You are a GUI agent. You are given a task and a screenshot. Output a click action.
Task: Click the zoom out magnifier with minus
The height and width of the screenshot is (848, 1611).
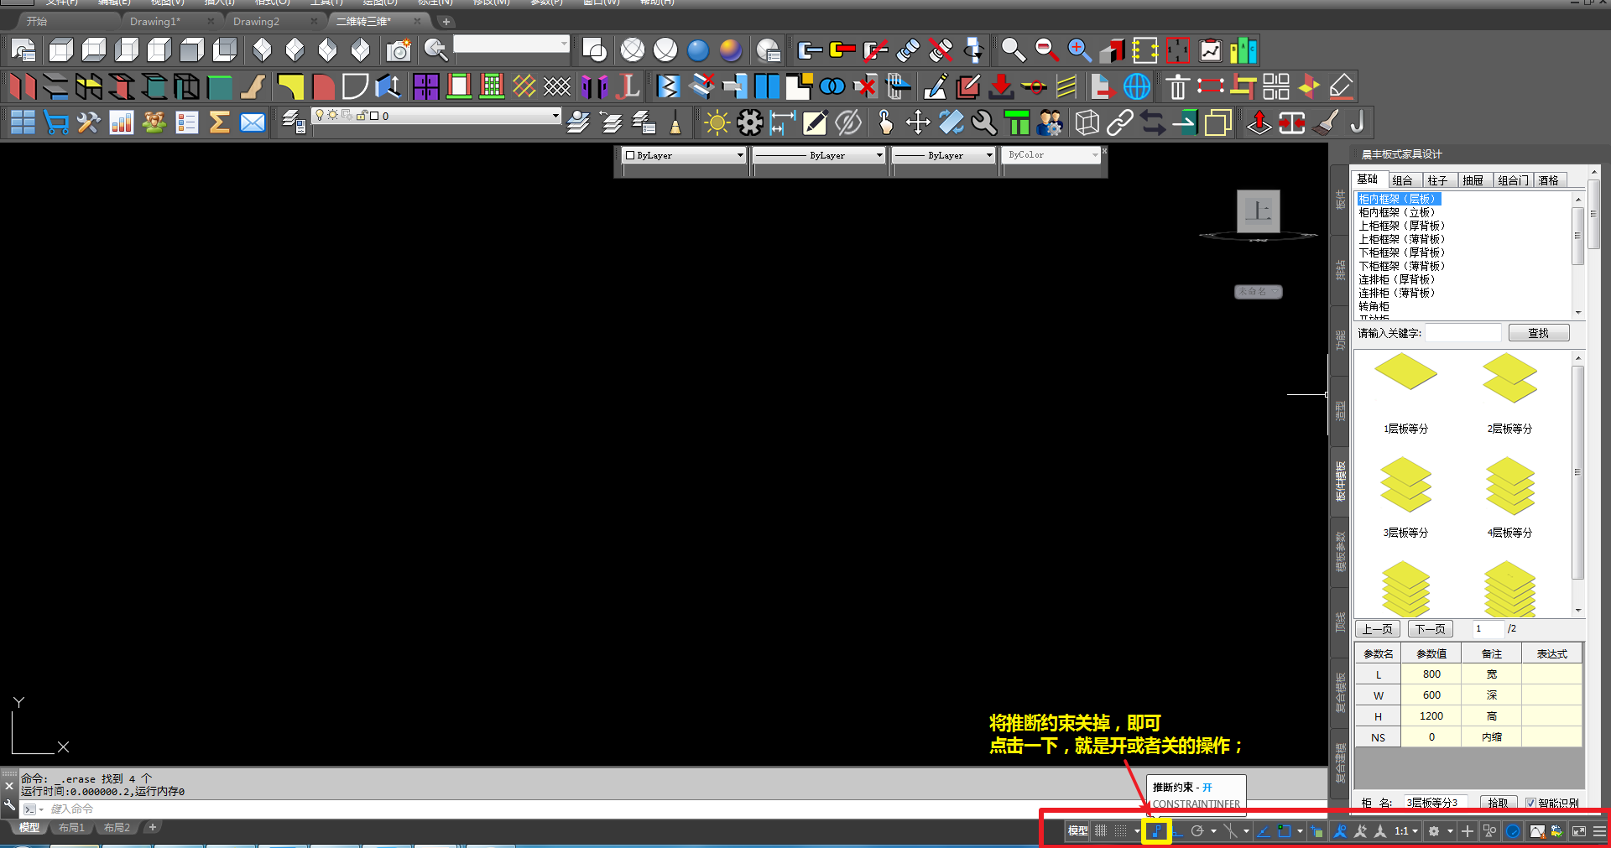(x=1046, y=51)
